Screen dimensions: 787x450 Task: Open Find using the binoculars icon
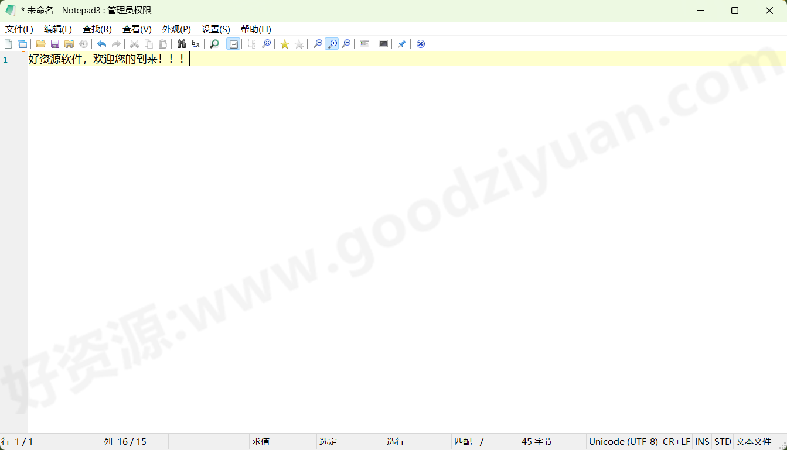coord(182,44)
